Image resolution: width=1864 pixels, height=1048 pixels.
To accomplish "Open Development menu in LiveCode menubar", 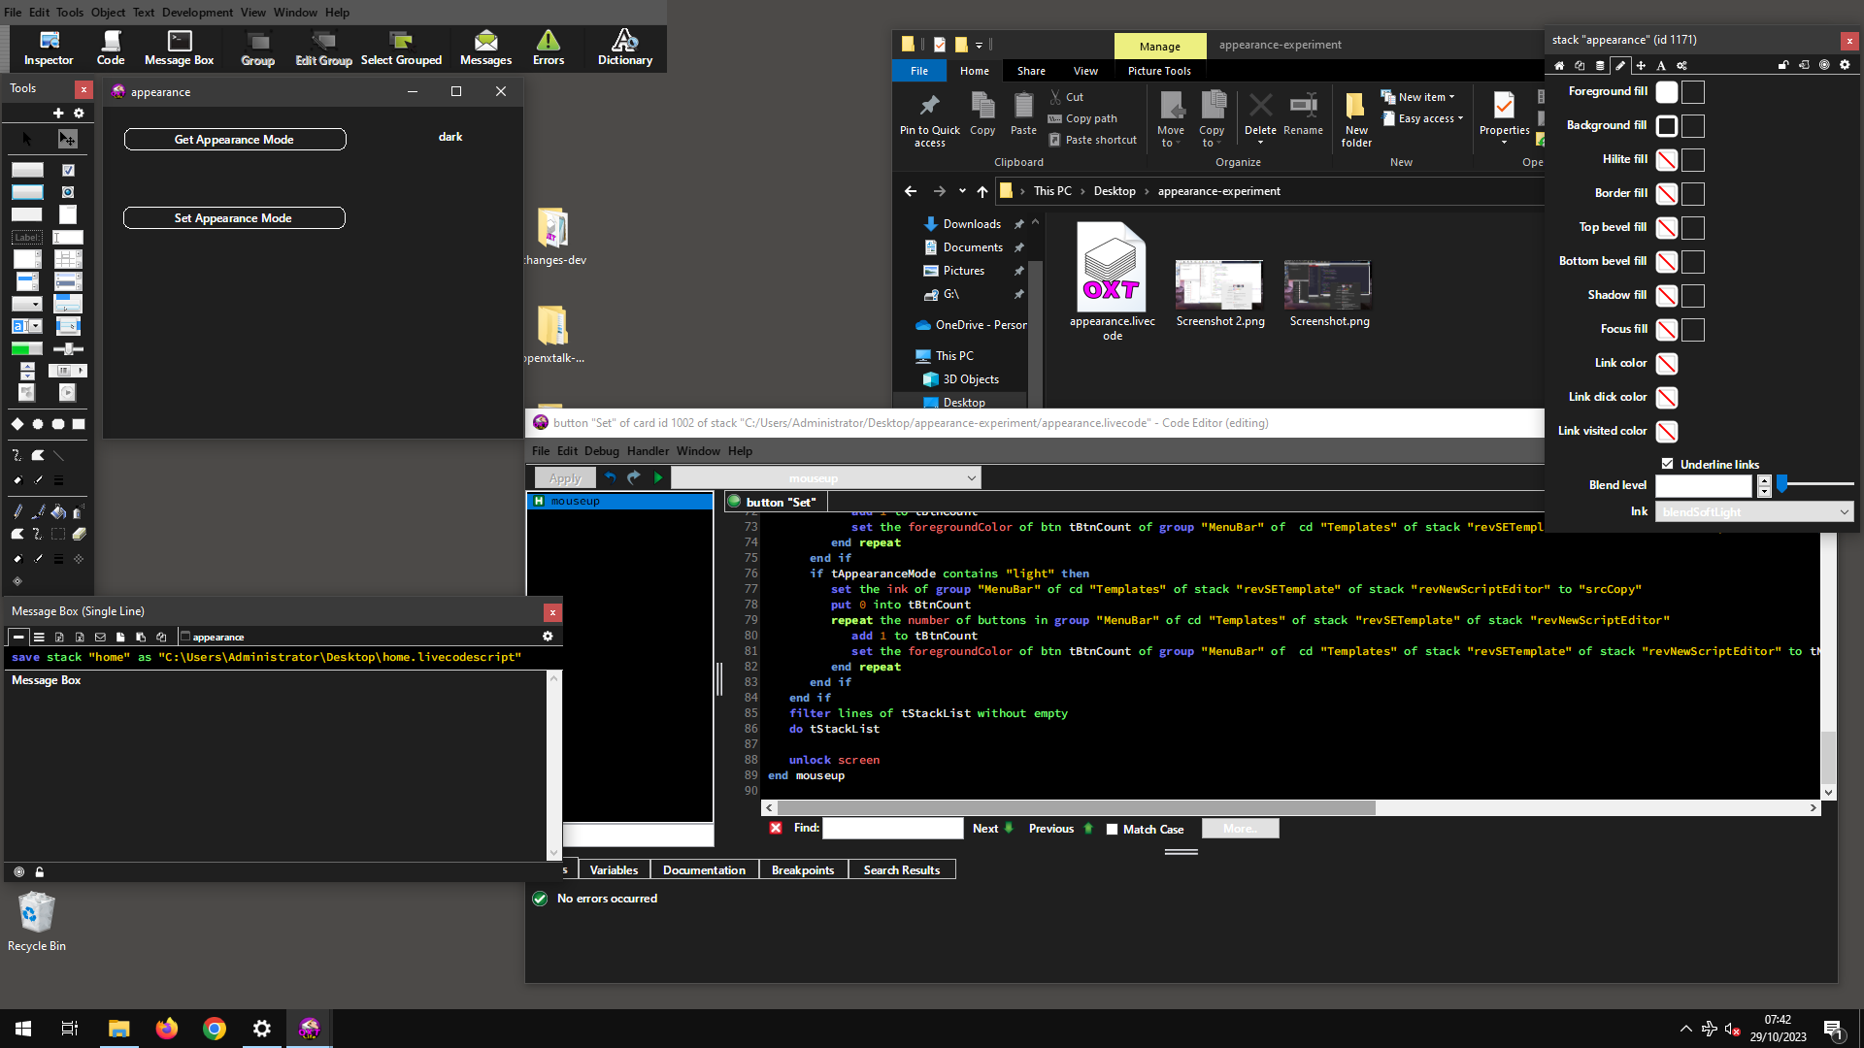I will pos(197,13).
